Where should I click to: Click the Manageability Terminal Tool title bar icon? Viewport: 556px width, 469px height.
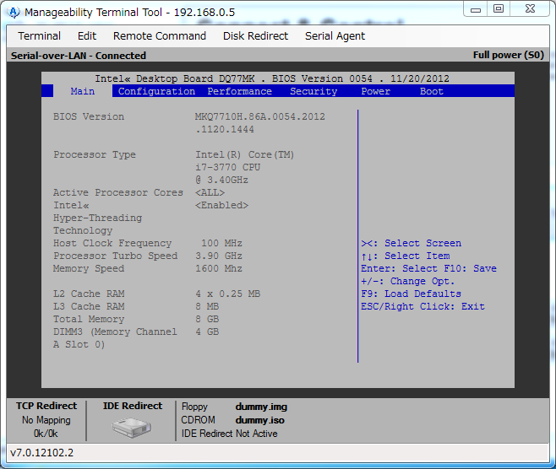pyautogui.click(x=14, y=12)
